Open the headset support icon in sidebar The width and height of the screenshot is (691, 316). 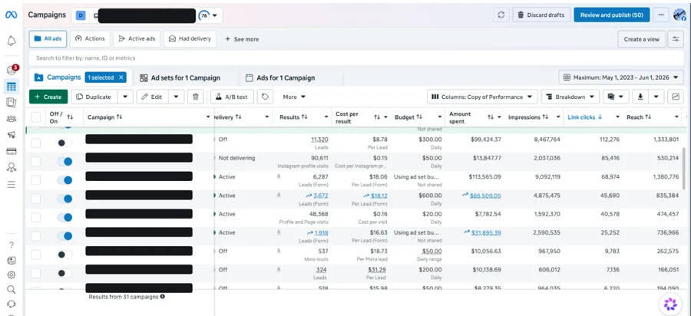click(12, 304)
